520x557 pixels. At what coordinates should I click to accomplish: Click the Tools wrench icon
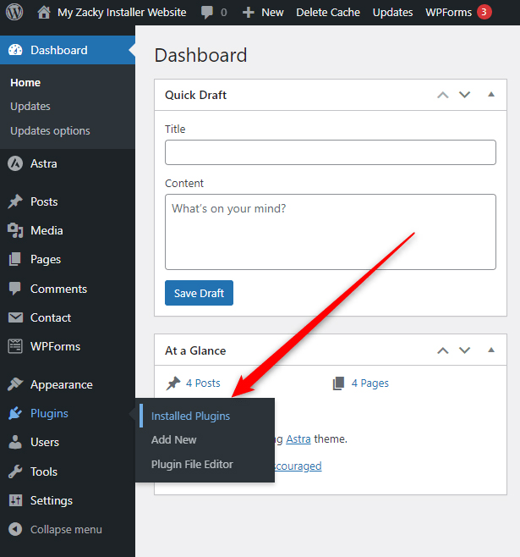[x=15, y=472]
